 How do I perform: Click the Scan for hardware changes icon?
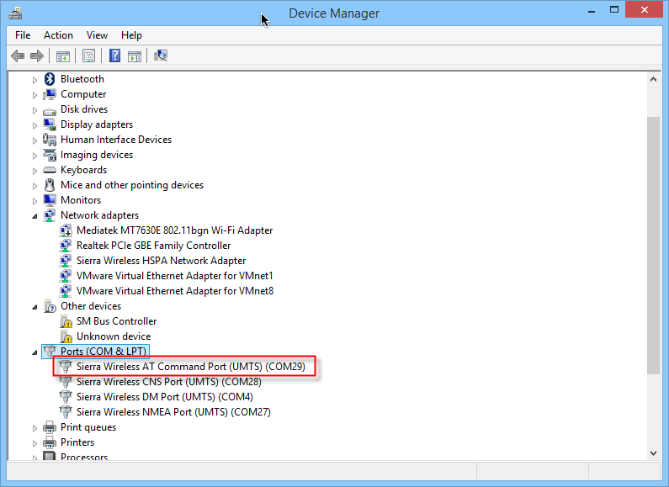pyautogui.click(x=161, y=56)
